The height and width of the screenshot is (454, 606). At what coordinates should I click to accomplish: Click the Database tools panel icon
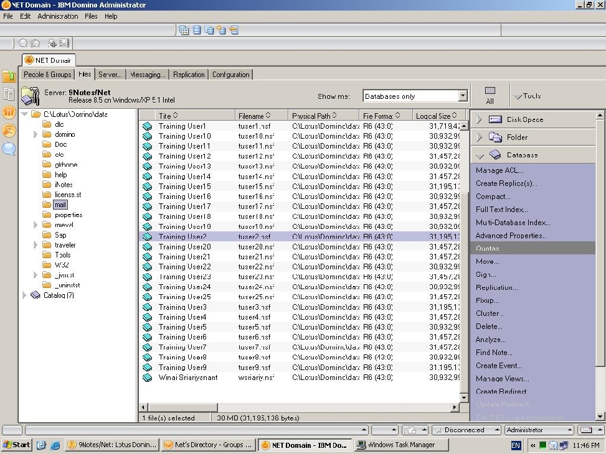tap(495, 155)
